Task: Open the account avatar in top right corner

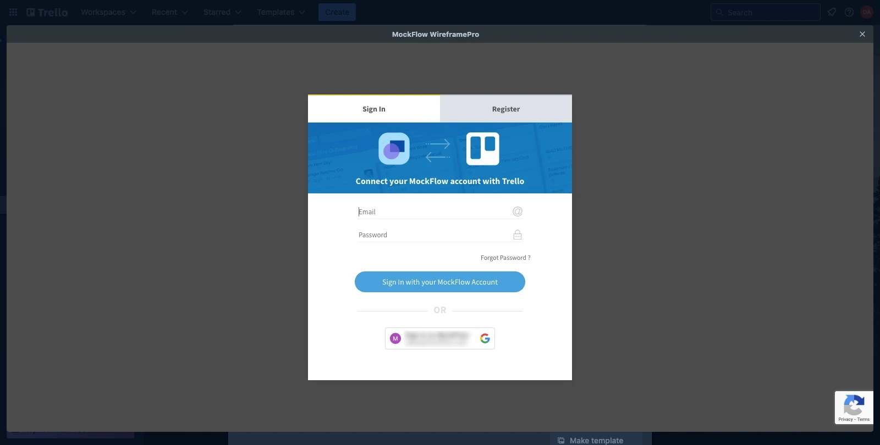Action: [x=867, y=12]
